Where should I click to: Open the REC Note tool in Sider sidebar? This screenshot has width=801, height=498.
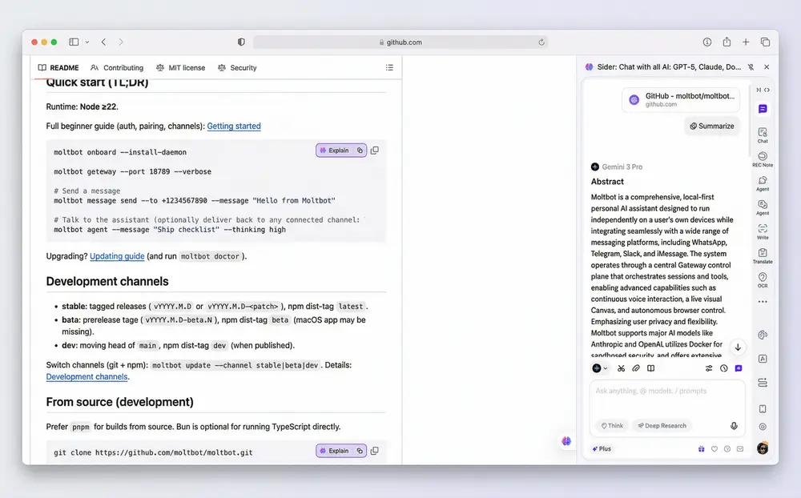(763, 159)
